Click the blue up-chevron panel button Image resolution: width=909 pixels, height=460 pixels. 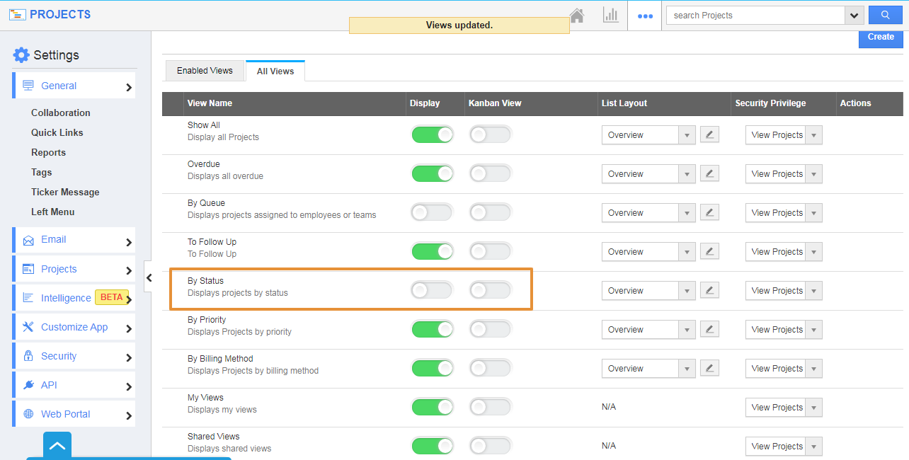click(x=57, y=446)
